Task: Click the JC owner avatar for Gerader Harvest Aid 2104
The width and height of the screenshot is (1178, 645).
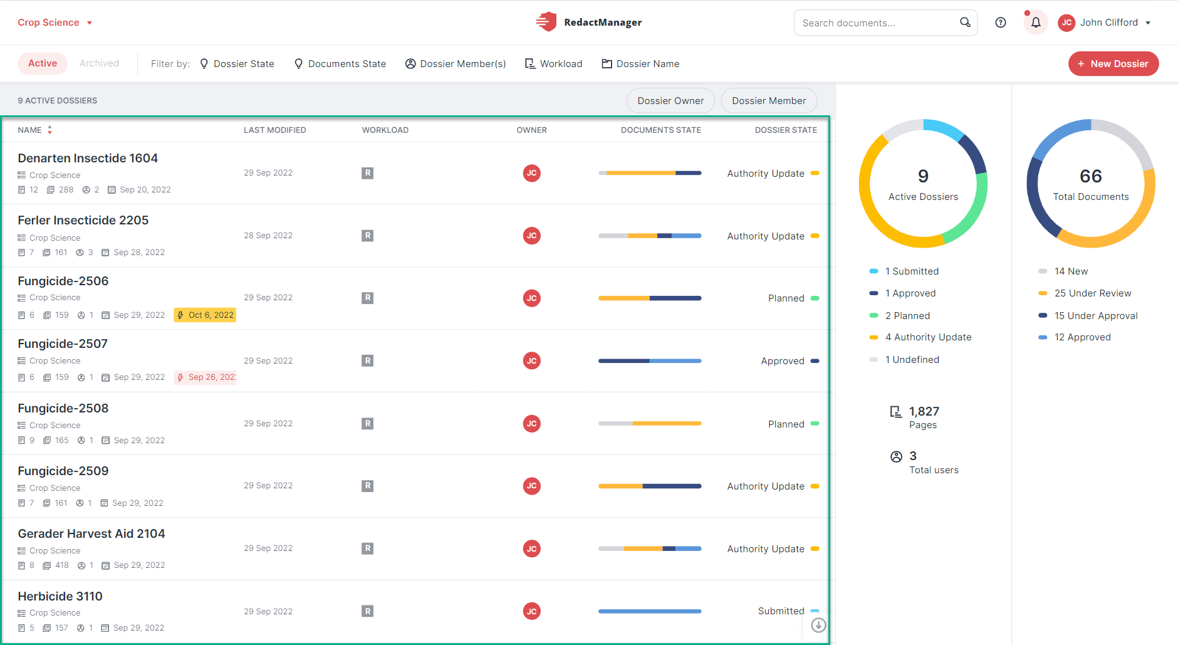Action: pyautogui.click(x=532, y=548)
